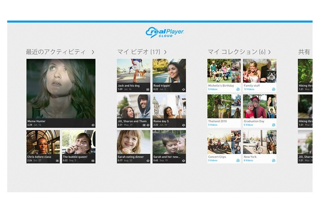Screen dimensions: 319x212
Task: Click the cloud icon on Road trippin'
Action: [x=183, y=90]
